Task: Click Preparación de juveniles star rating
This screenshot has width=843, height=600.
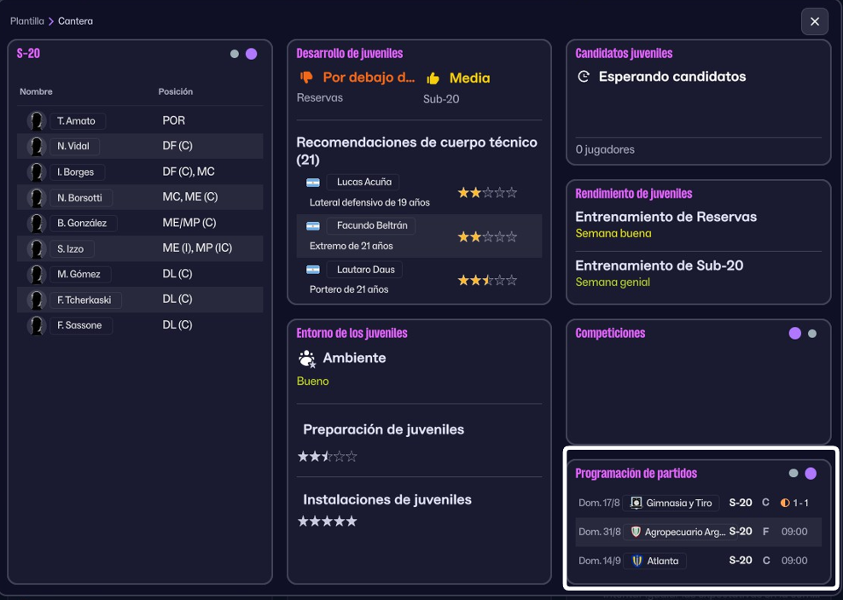Action: pyautogui.click(x=328, y=457)
